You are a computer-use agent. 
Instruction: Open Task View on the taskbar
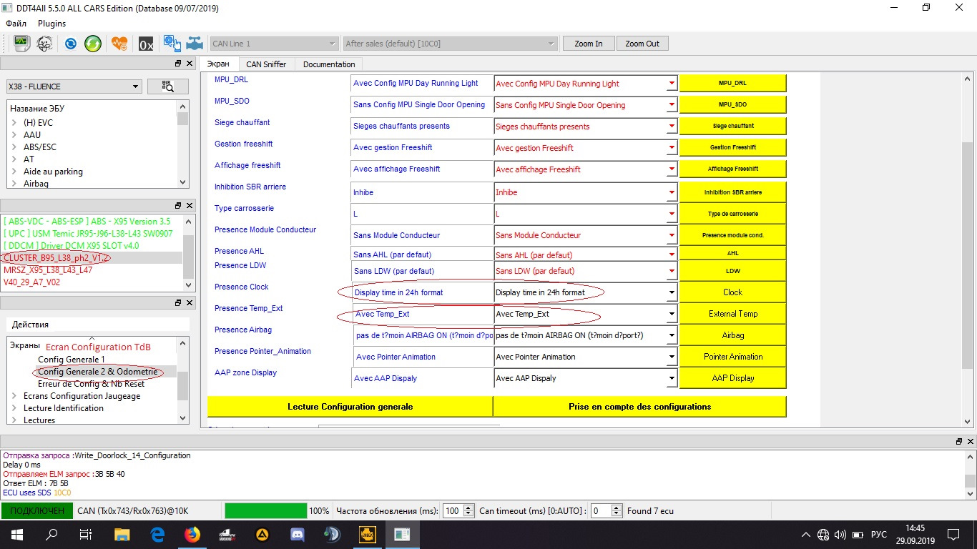coord(86,534)
